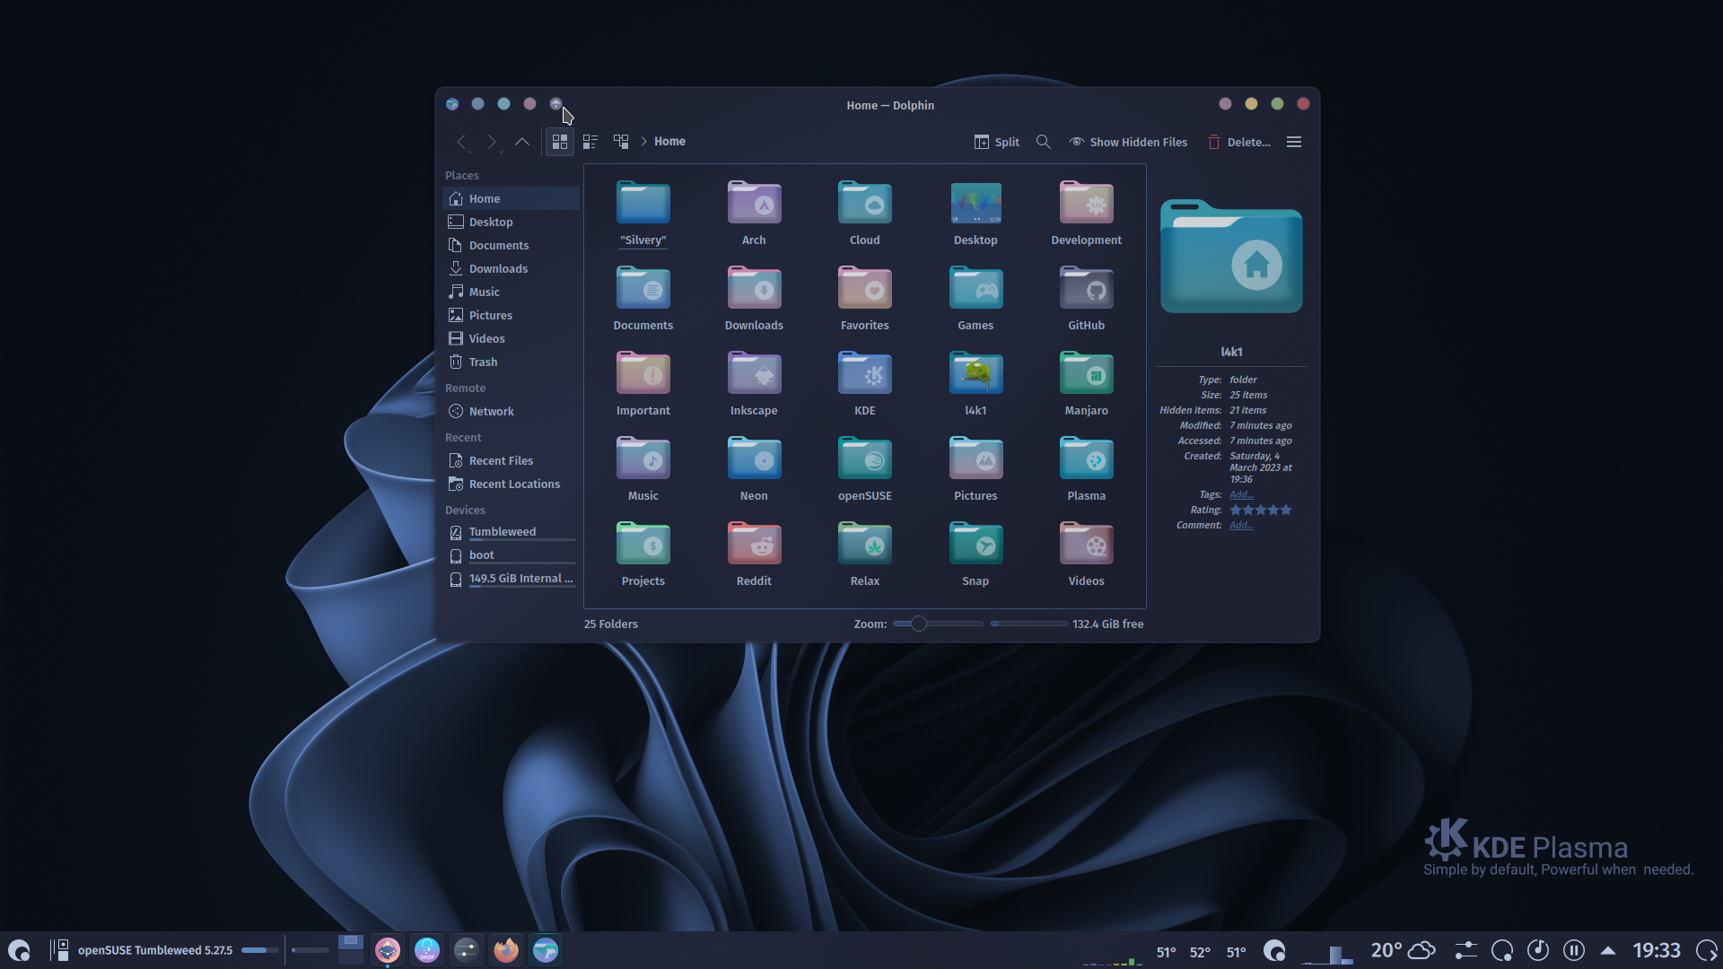This screenshot has width=1723, height=969.
Task: Open the Neon folder
Action: [x=754, y=468]
